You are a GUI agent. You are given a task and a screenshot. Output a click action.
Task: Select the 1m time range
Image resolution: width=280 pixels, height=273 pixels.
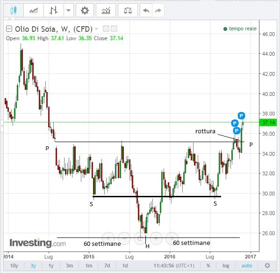click(88, 266)
